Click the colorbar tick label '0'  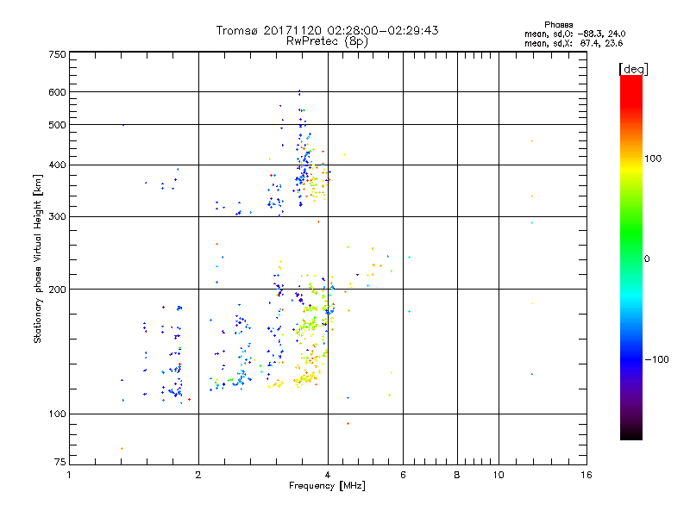pos(647,258)
